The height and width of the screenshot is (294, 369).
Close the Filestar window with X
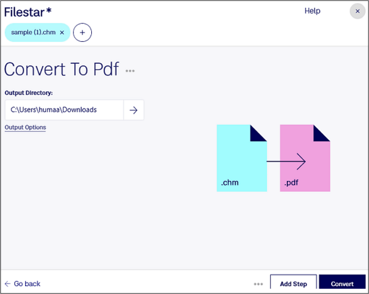point(357,11)
